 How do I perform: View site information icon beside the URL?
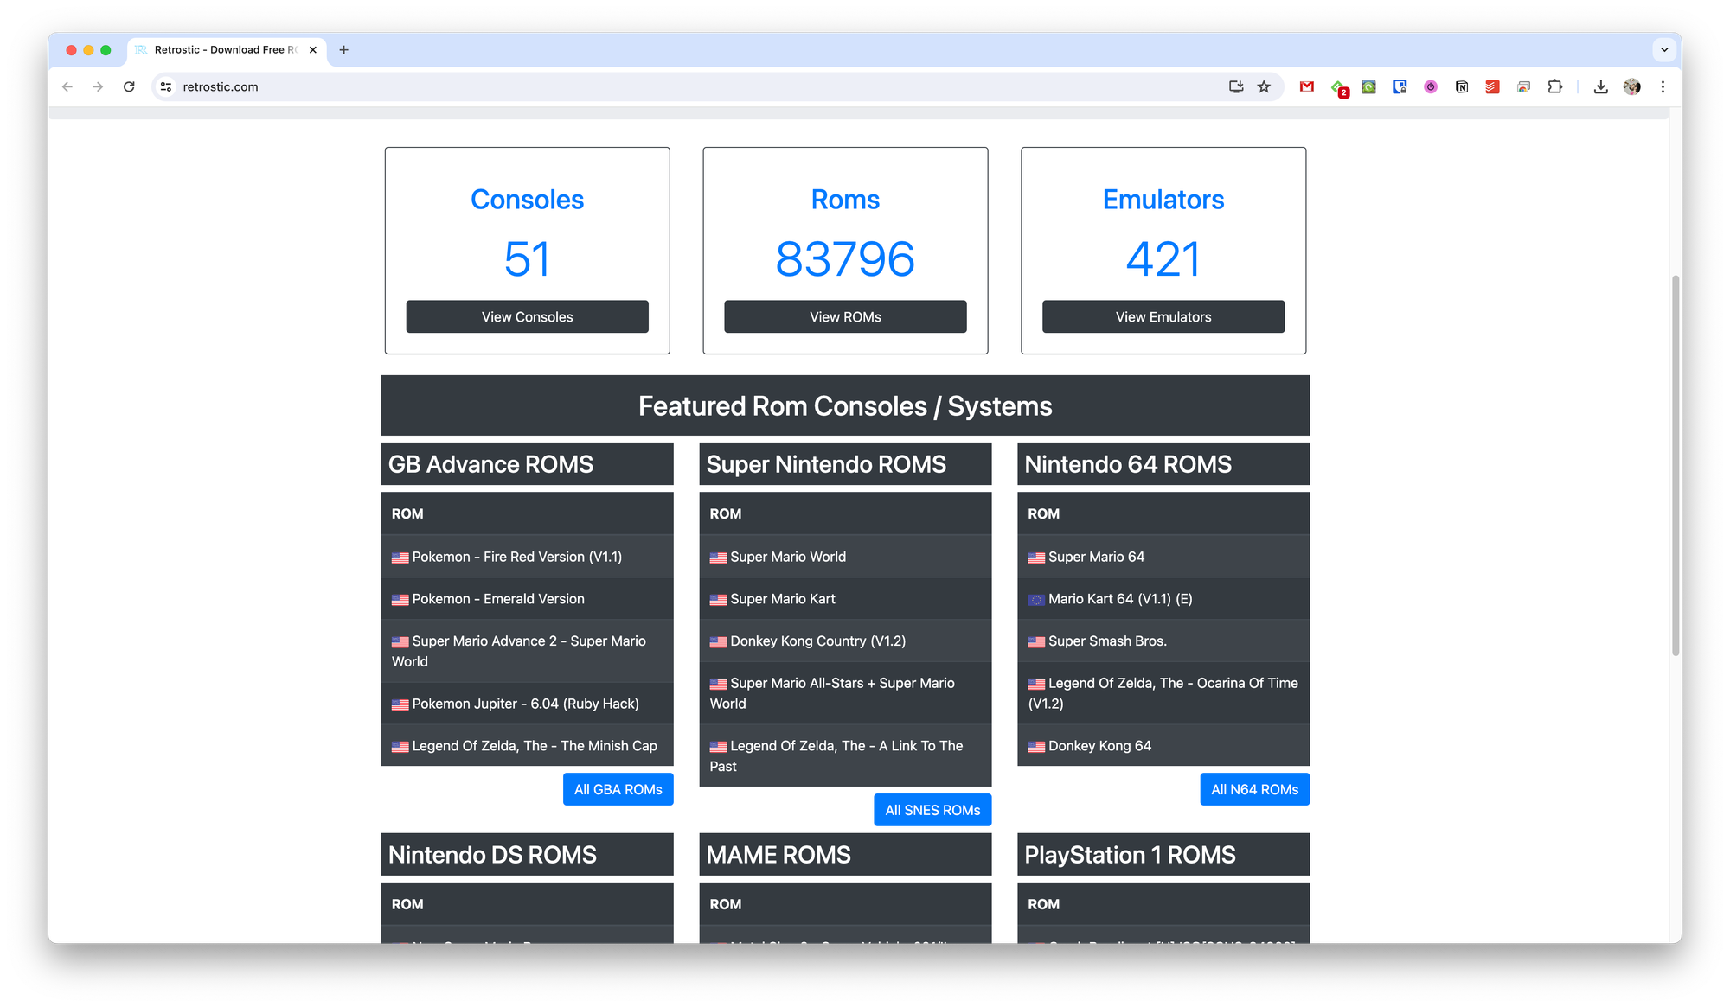click(x=166, y=86)
